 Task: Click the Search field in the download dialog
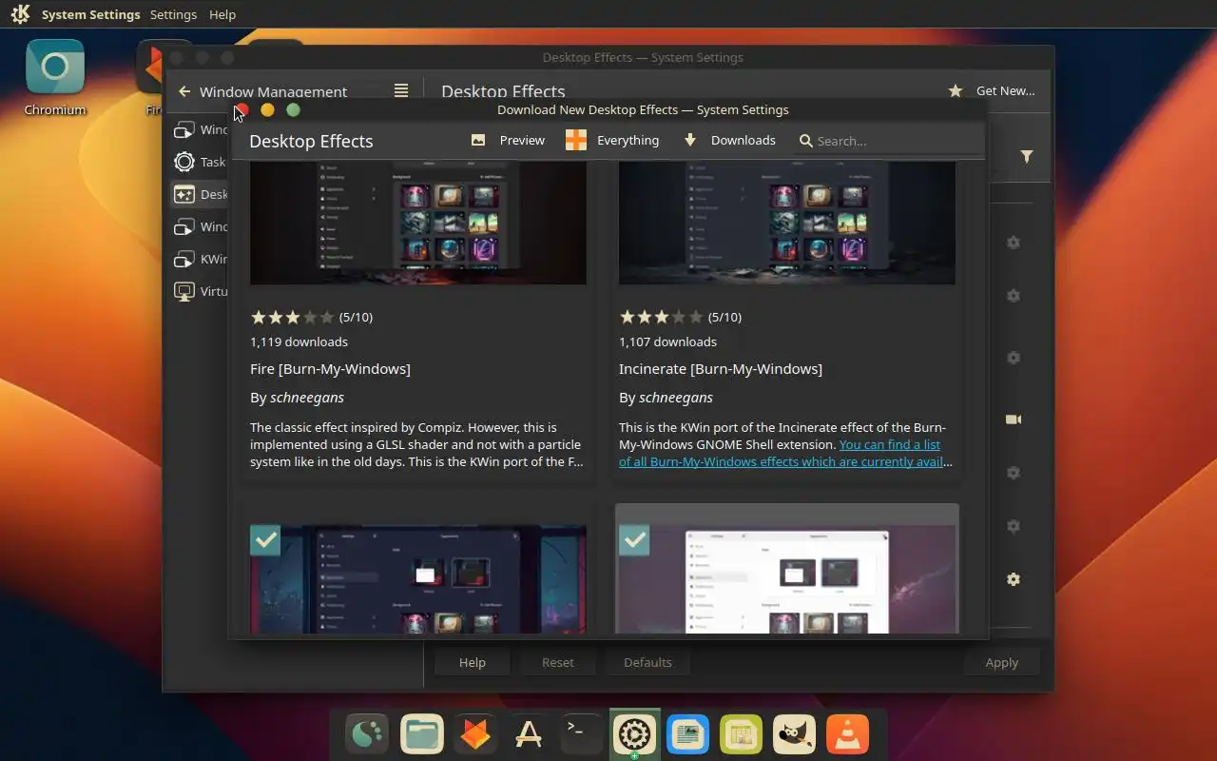click(x=890, y=141)
